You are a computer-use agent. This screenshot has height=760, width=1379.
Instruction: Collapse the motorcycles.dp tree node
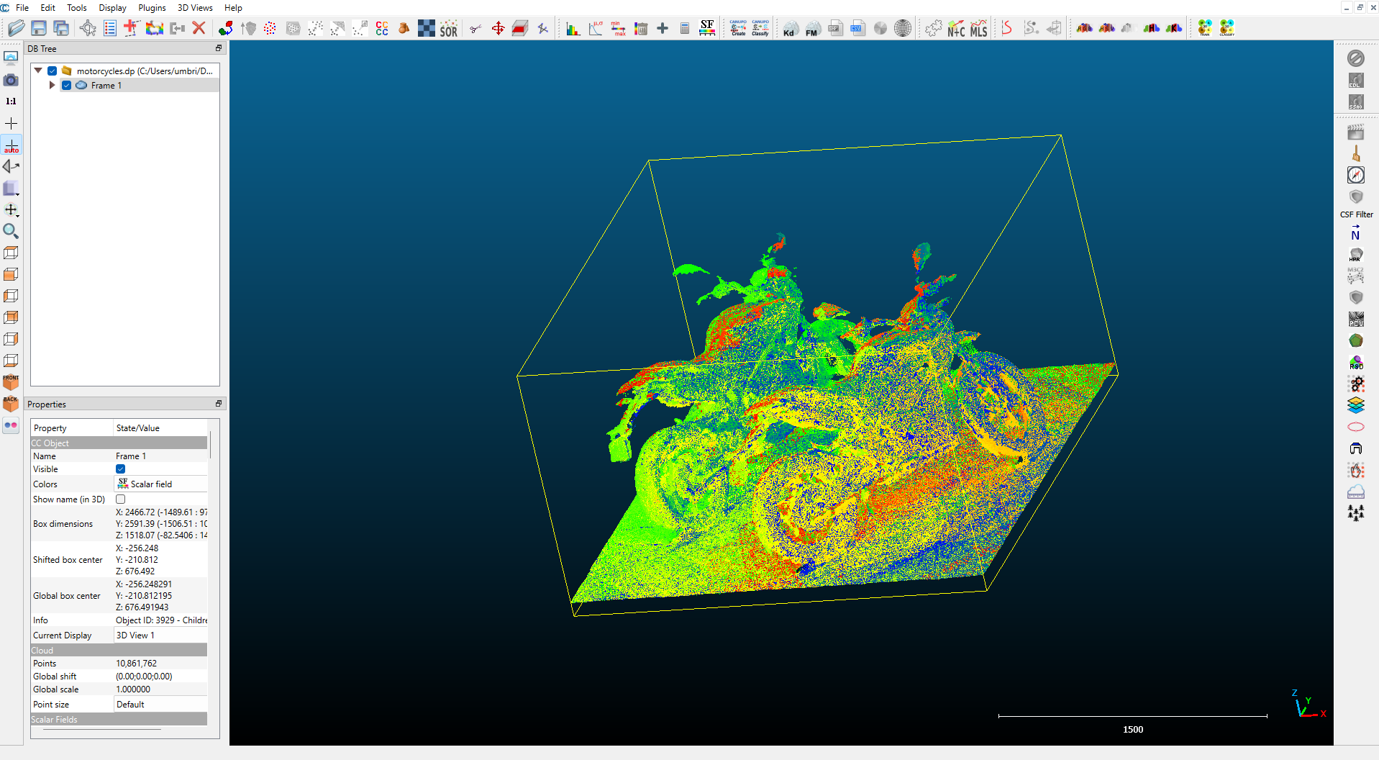click(x=38, y=71)
